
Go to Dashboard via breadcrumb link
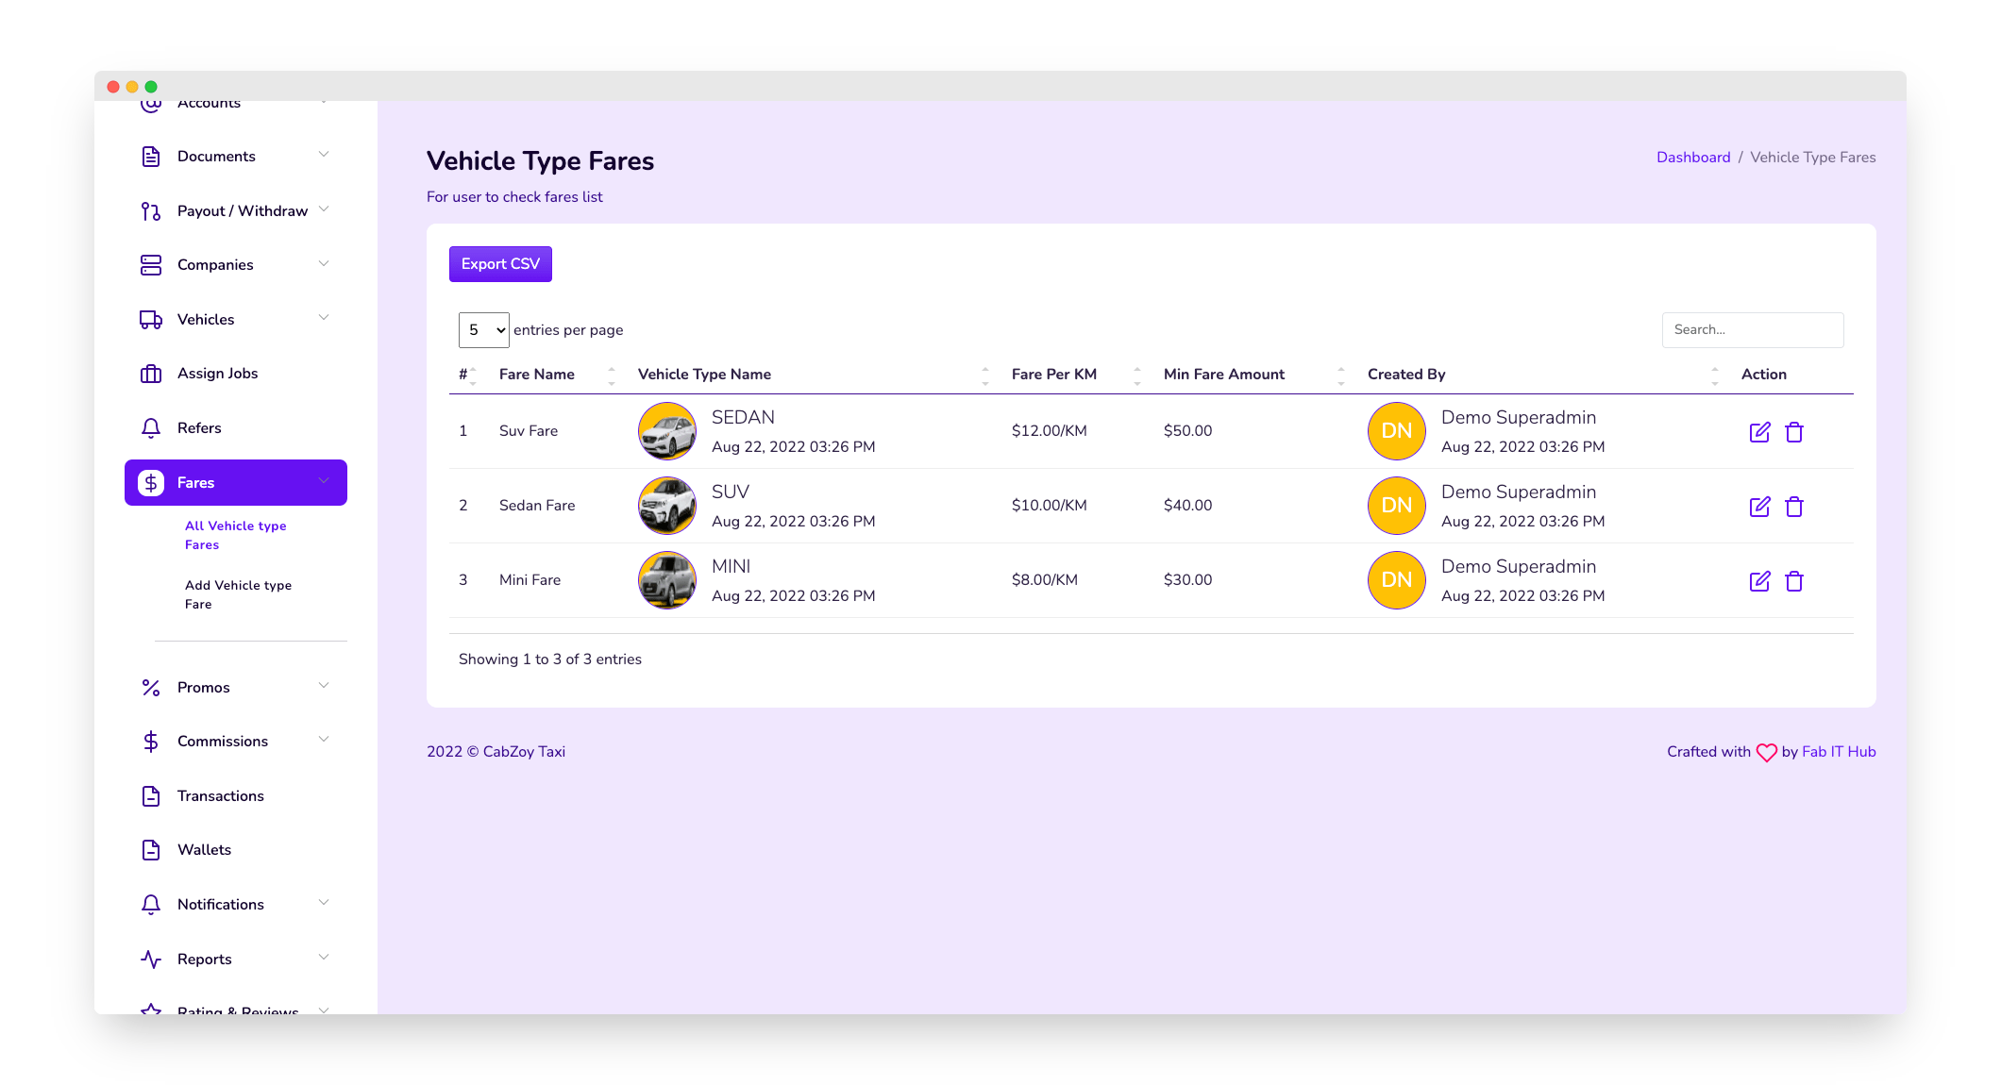[1693, 158]
